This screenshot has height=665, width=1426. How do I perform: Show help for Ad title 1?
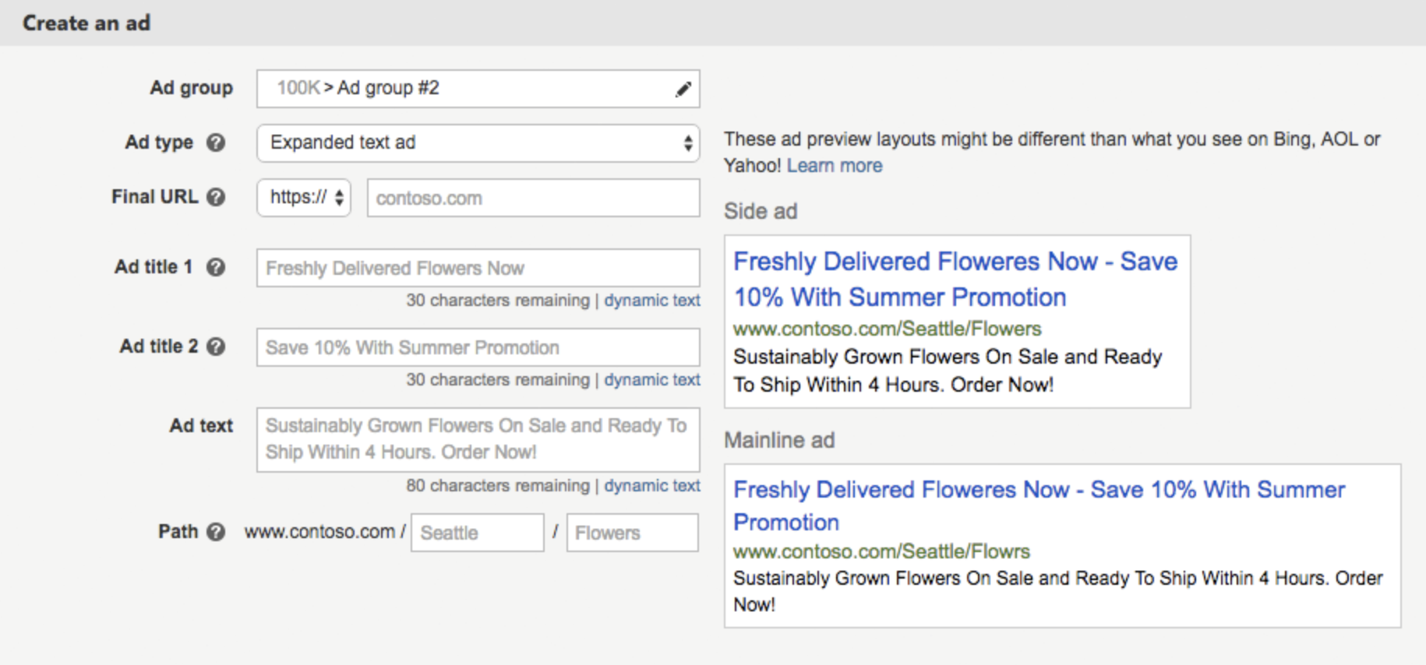(x=216, y=268)
